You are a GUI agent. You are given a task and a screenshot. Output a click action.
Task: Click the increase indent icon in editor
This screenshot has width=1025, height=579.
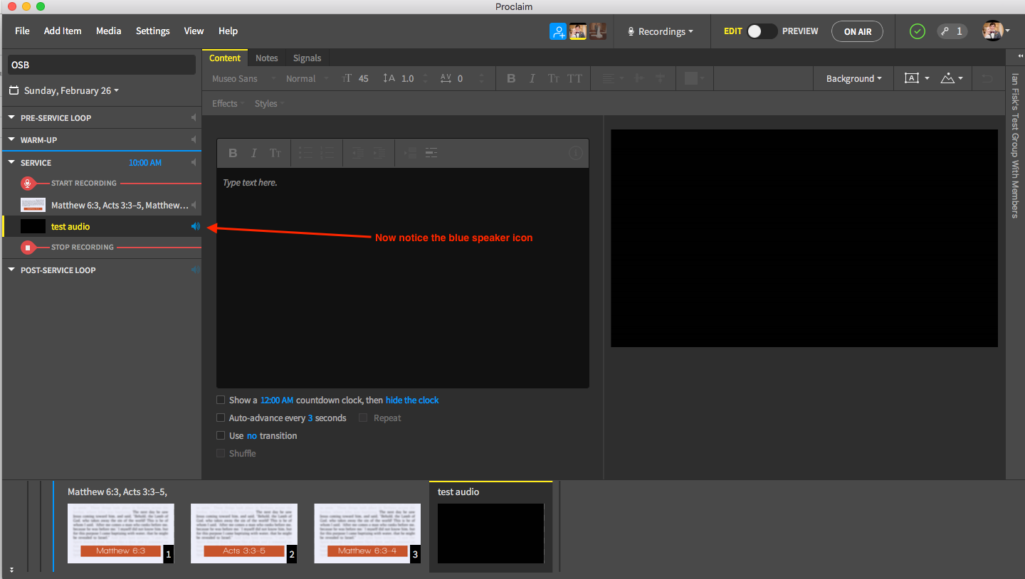click(x=379, y=153)
